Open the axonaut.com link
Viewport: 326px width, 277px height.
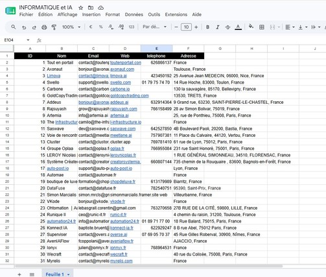[x=122, y=69]
